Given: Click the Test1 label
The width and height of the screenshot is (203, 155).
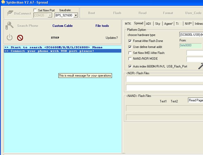Looking at the screenshot, I should 163,101.
